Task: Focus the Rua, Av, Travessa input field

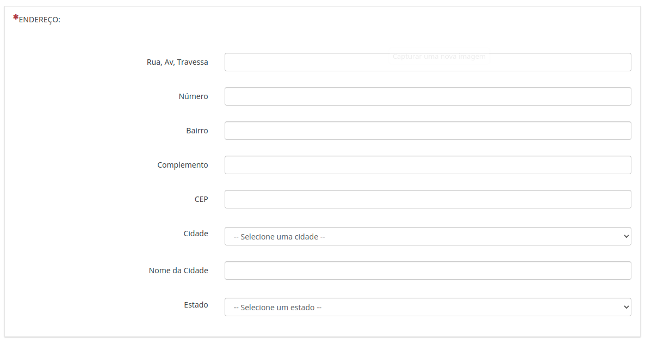Action: tap(427, 62)
